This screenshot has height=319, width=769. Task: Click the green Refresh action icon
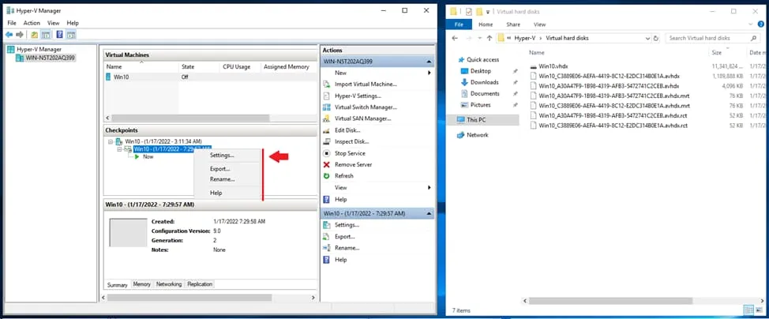click(x=328, y=176)
